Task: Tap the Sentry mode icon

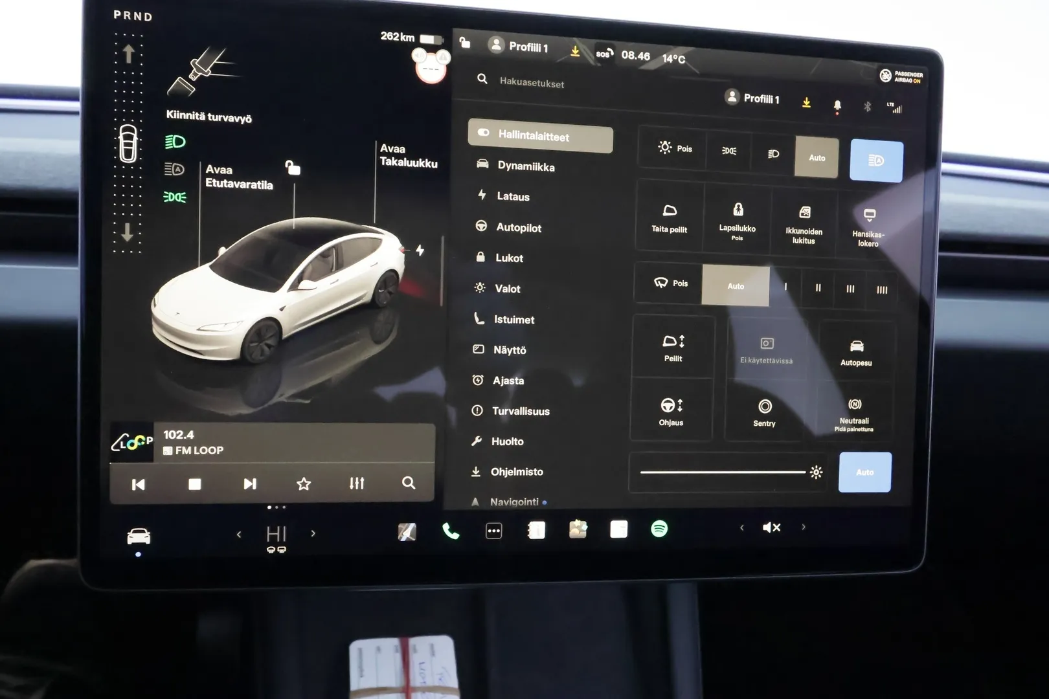Action: pyautogui.click(x=764, y=412)
